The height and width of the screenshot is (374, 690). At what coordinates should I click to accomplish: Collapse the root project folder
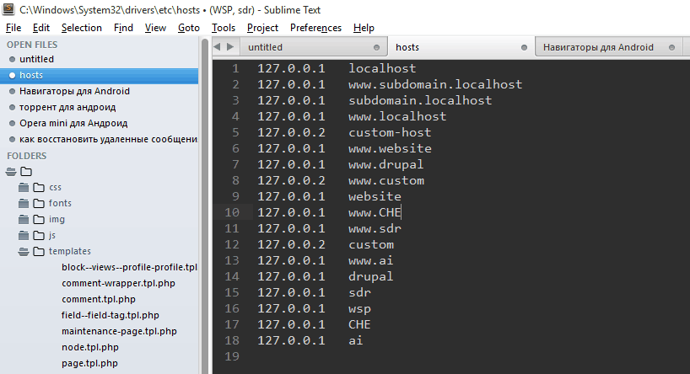coord(11,172)
